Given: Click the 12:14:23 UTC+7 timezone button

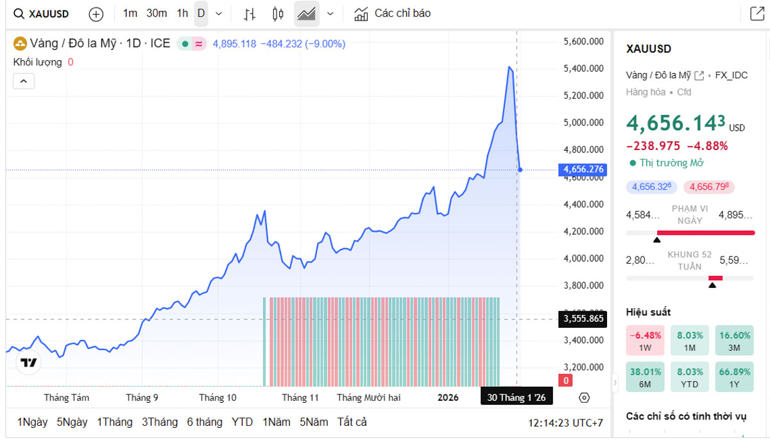Looking at the screenshot, I should 565,423.
